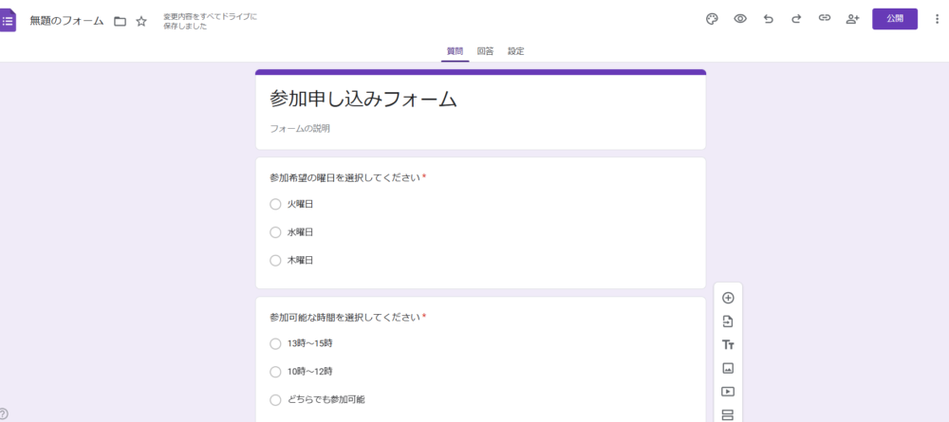Add video from side toolbar
949x422 pixels.
coord(728,391)
